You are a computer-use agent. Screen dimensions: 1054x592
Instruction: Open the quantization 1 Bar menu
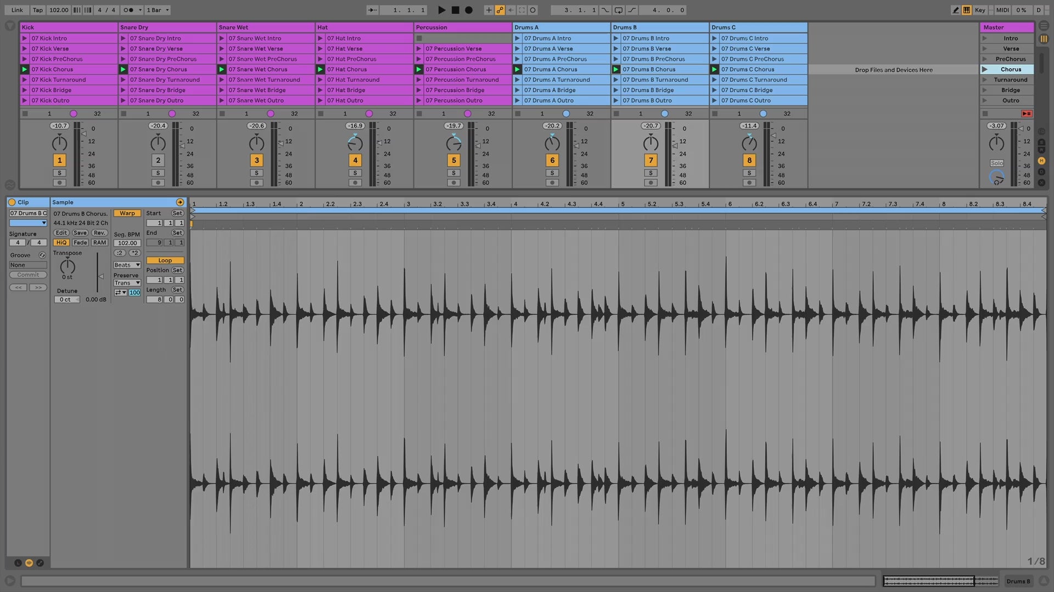tap(158, 10)
